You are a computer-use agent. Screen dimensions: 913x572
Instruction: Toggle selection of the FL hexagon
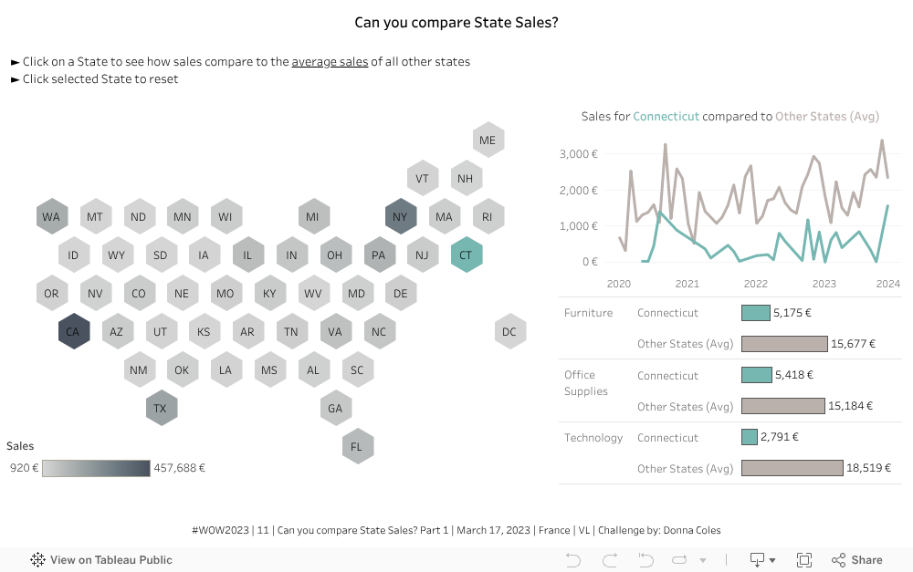(x=357, y=446)
